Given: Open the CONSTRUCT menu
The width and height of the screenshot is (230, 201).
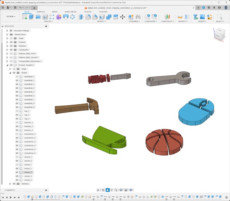Looking at the screenshot, I should point(167,21).
